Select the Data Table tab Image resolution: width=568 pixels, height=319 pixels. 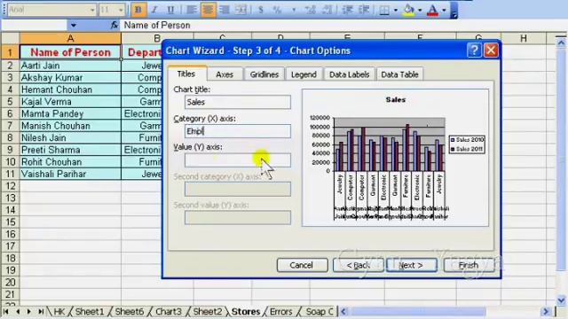[399, 74]
